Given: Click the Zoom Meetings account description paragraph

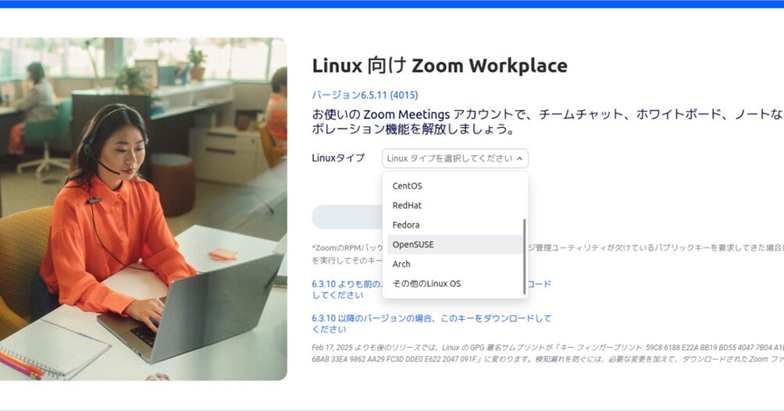Looking at the screenshot, I should click(547, 122).
